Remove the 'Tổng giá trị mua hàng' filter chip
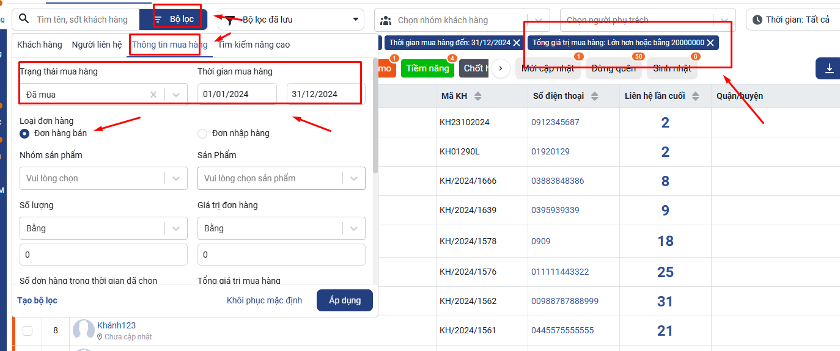Image resolution: width=840 pixels, height=351 pixels. click(710, 43)
